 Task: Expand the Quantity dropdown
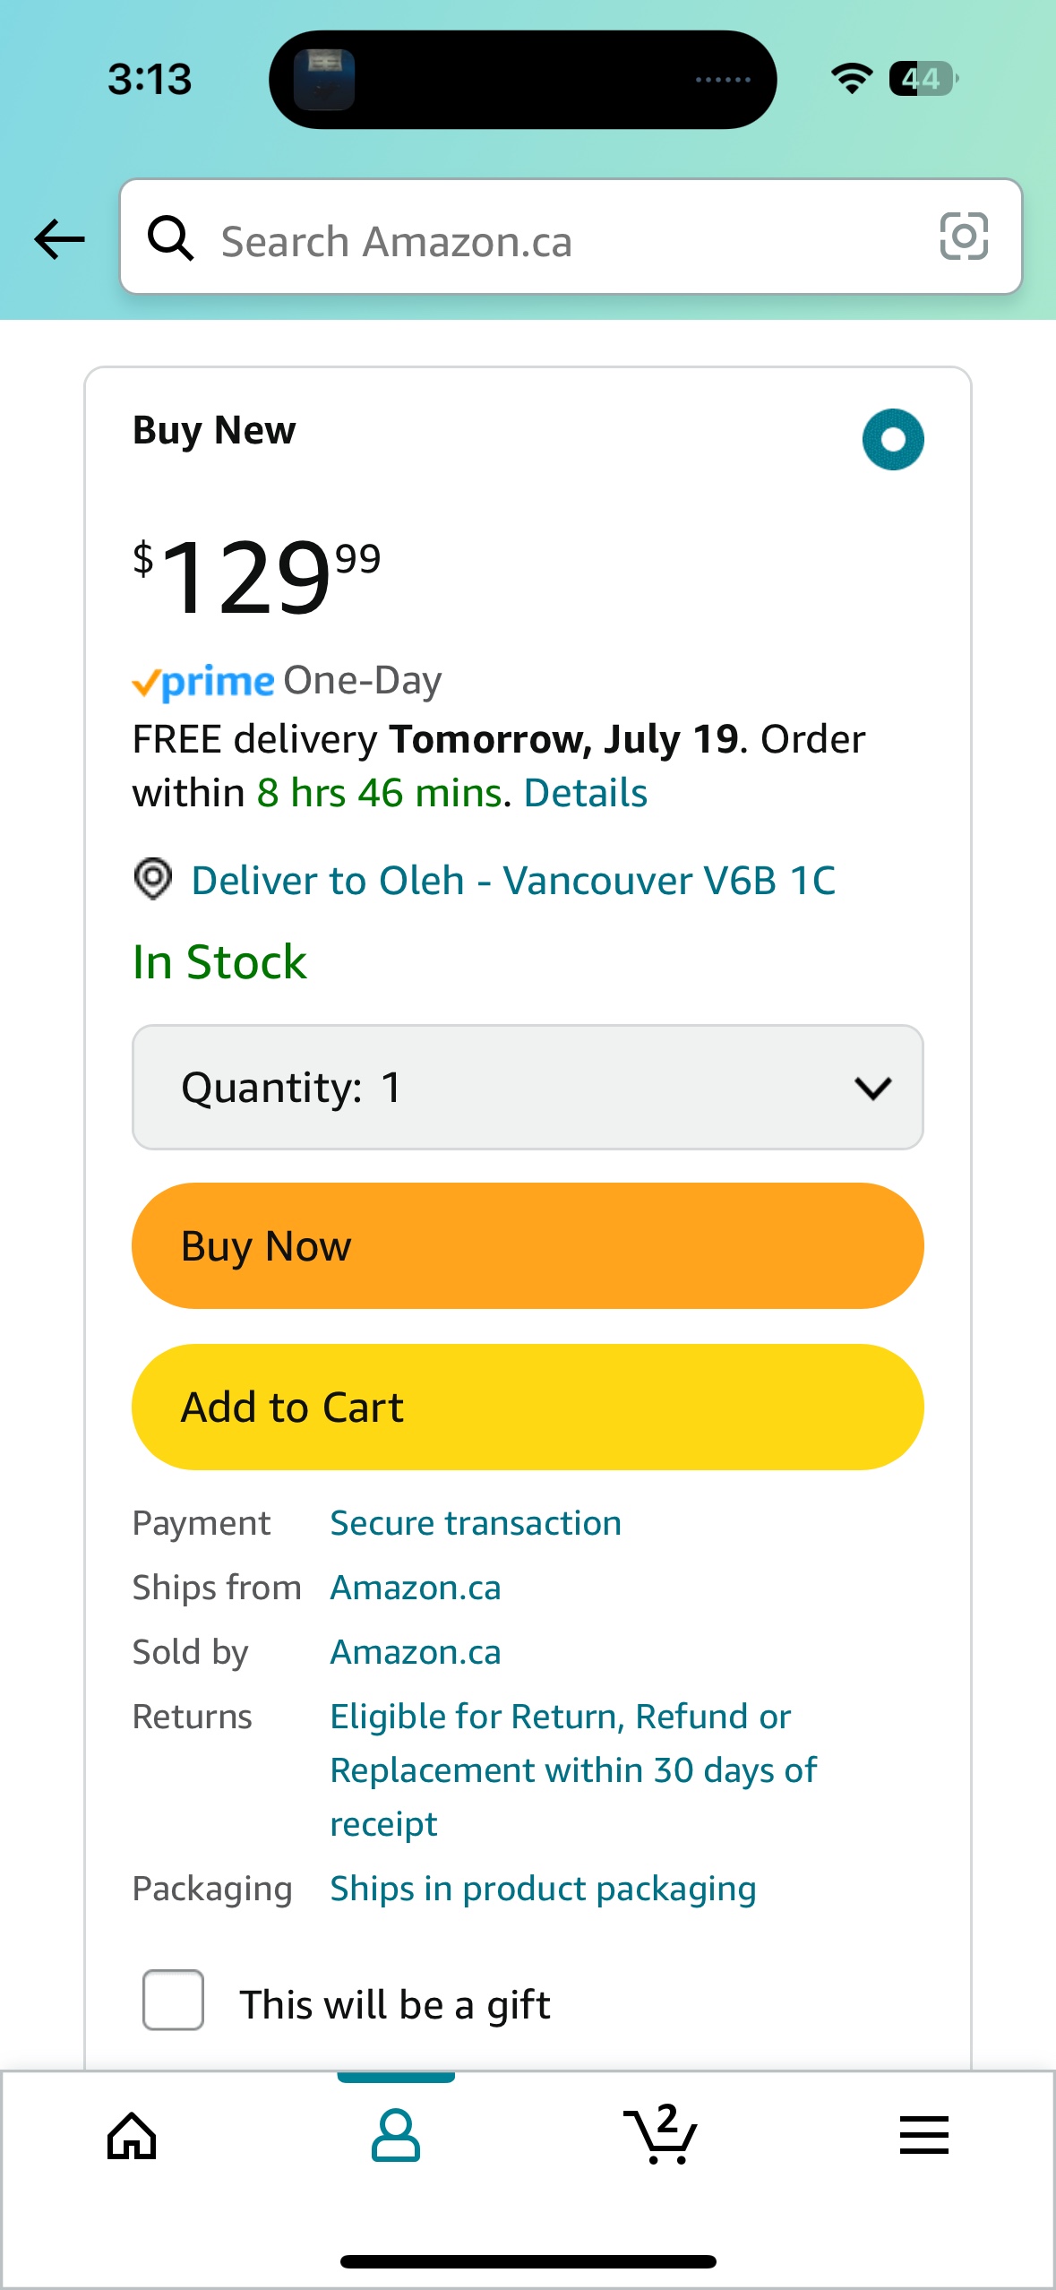[x=528, y=1087]
